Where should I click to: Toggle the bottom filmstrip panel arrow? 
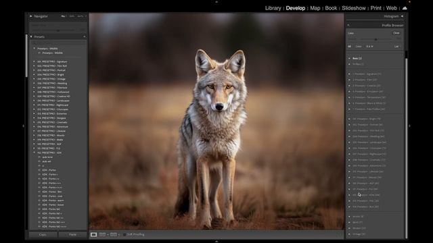(216, 242)
